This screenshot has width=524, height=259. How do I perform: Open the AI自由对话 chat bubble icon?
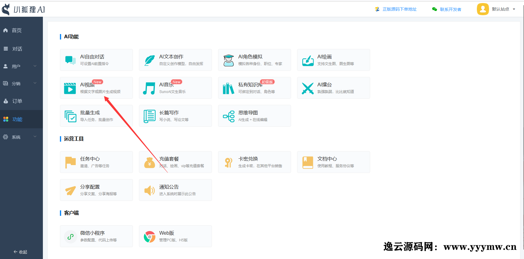pyautogui.click(x=71, y=60)
